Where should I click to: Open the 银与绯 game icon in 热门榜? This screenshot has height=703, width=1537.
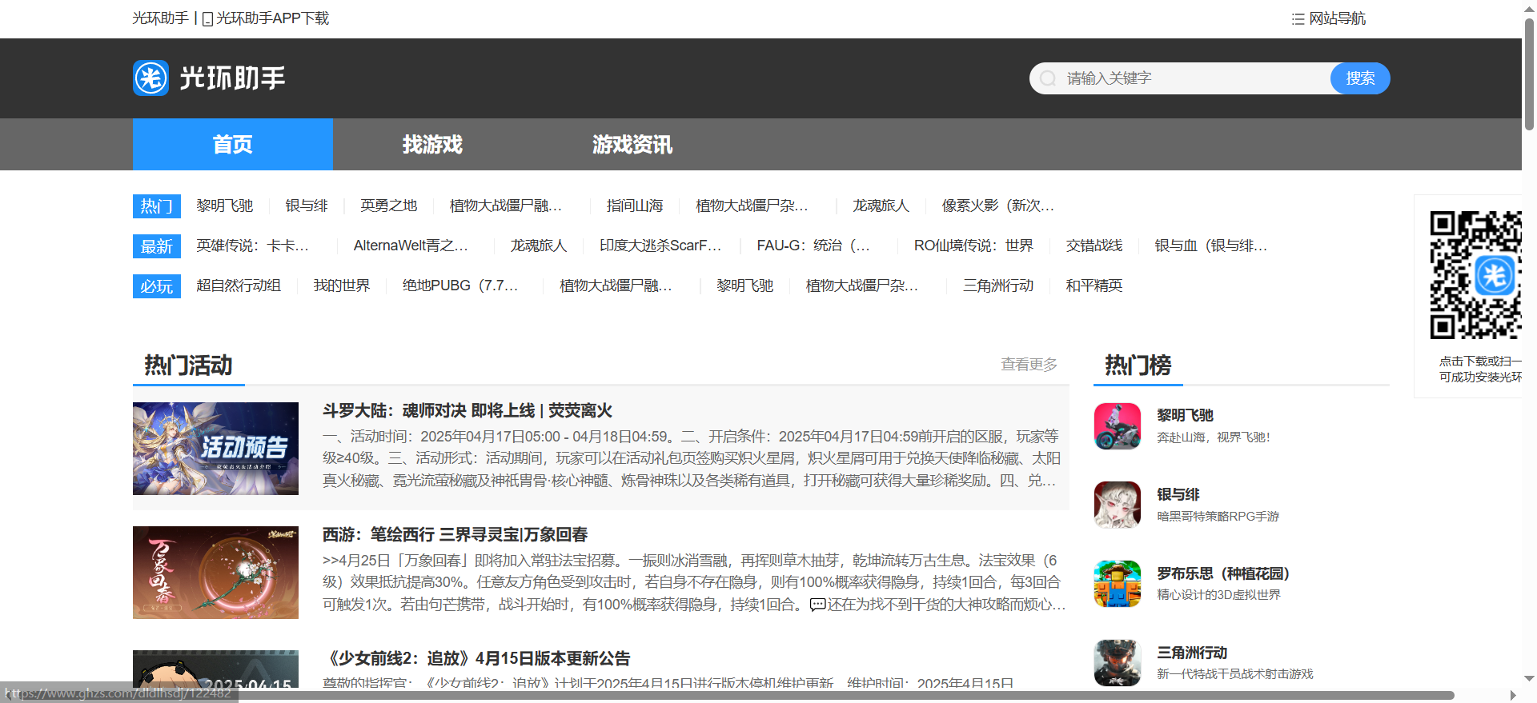coord(1117,505)
